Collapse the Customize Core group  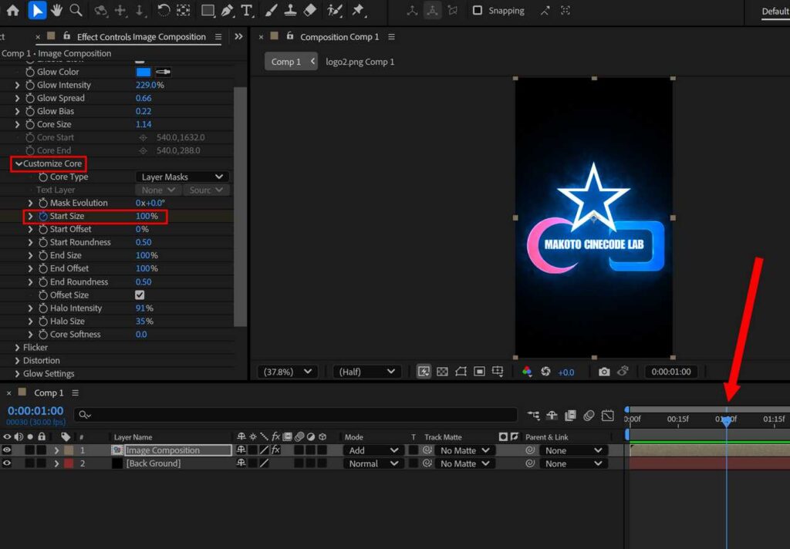(x=19, y=163)
